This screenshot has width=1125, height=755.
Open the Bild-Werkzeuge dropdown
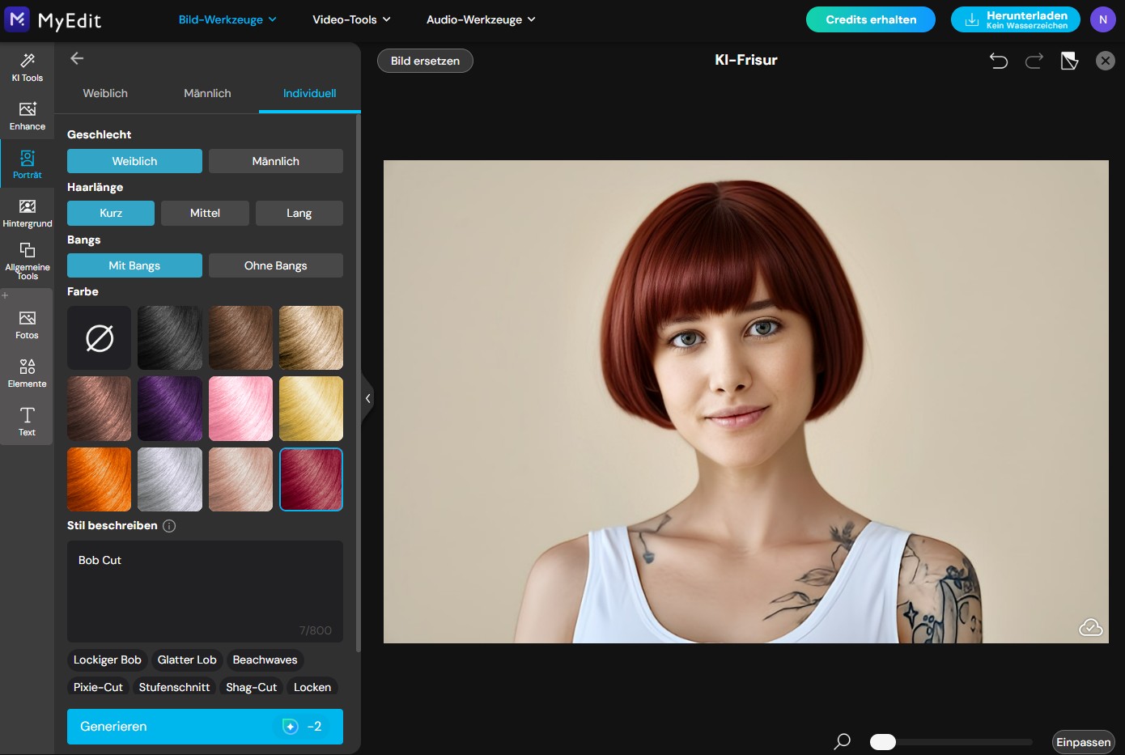[227, 19]
